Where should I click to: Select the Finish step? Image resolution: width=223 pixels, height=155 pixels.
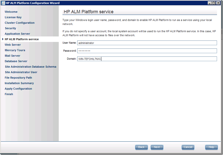[9, 94]
